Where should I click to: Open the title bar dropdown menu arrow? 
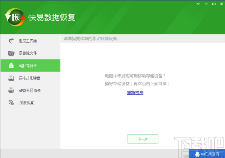coord(198,4)
